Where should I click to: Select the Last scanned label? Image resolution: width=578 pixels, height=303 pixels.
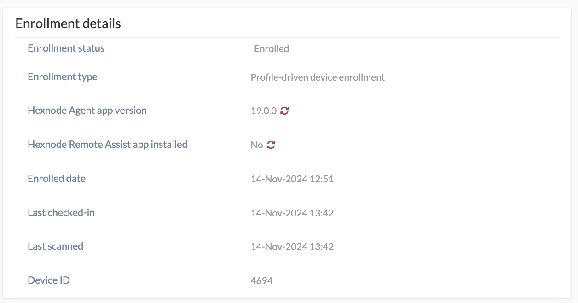[56, 246]
